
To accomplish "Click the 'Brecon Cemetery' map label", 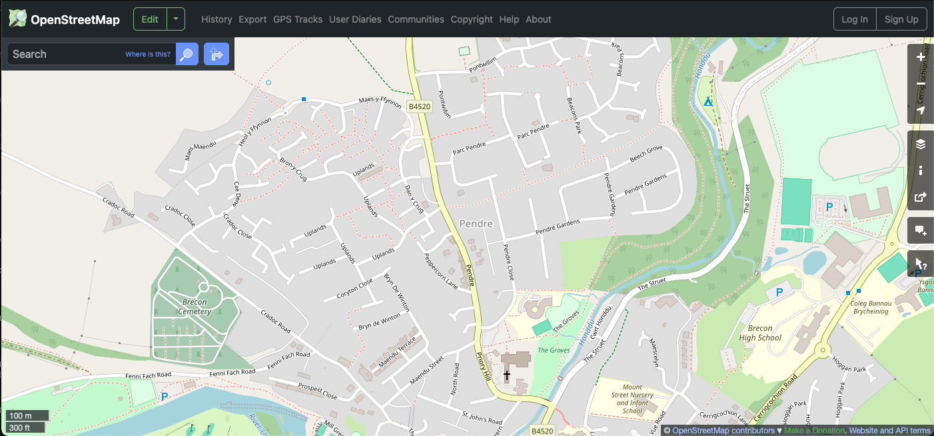I will 195,307.
